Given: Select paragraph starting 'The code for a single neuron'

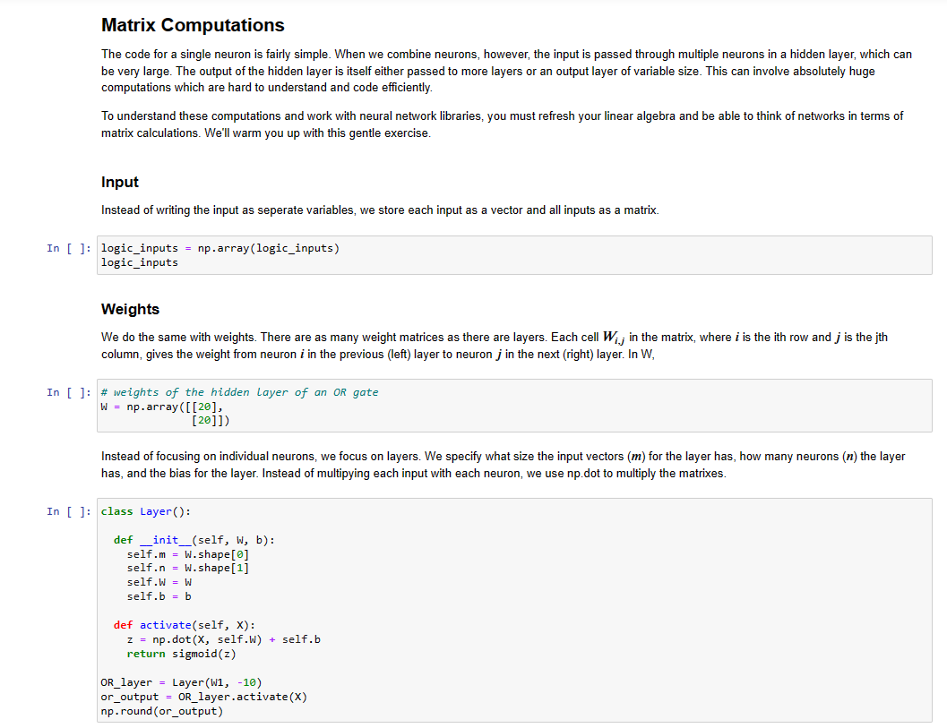Looking at the screenshot, I should pyautogui.click(x=506, y=71).
